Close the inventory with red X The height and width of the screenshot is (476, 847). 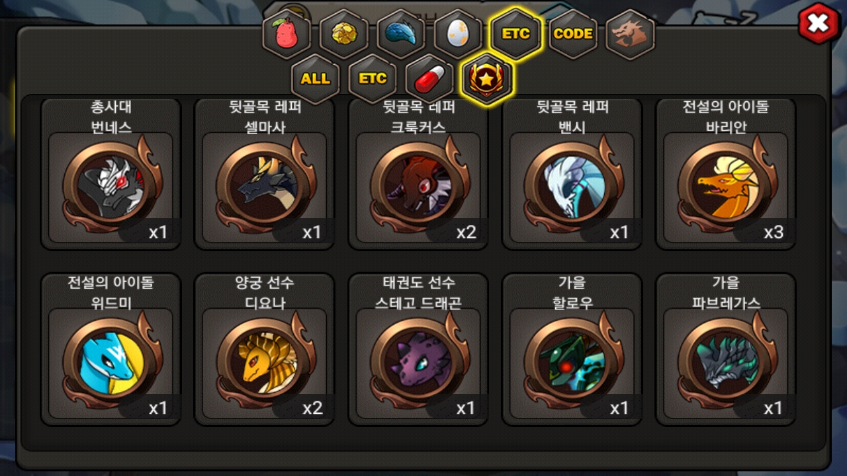819,24
